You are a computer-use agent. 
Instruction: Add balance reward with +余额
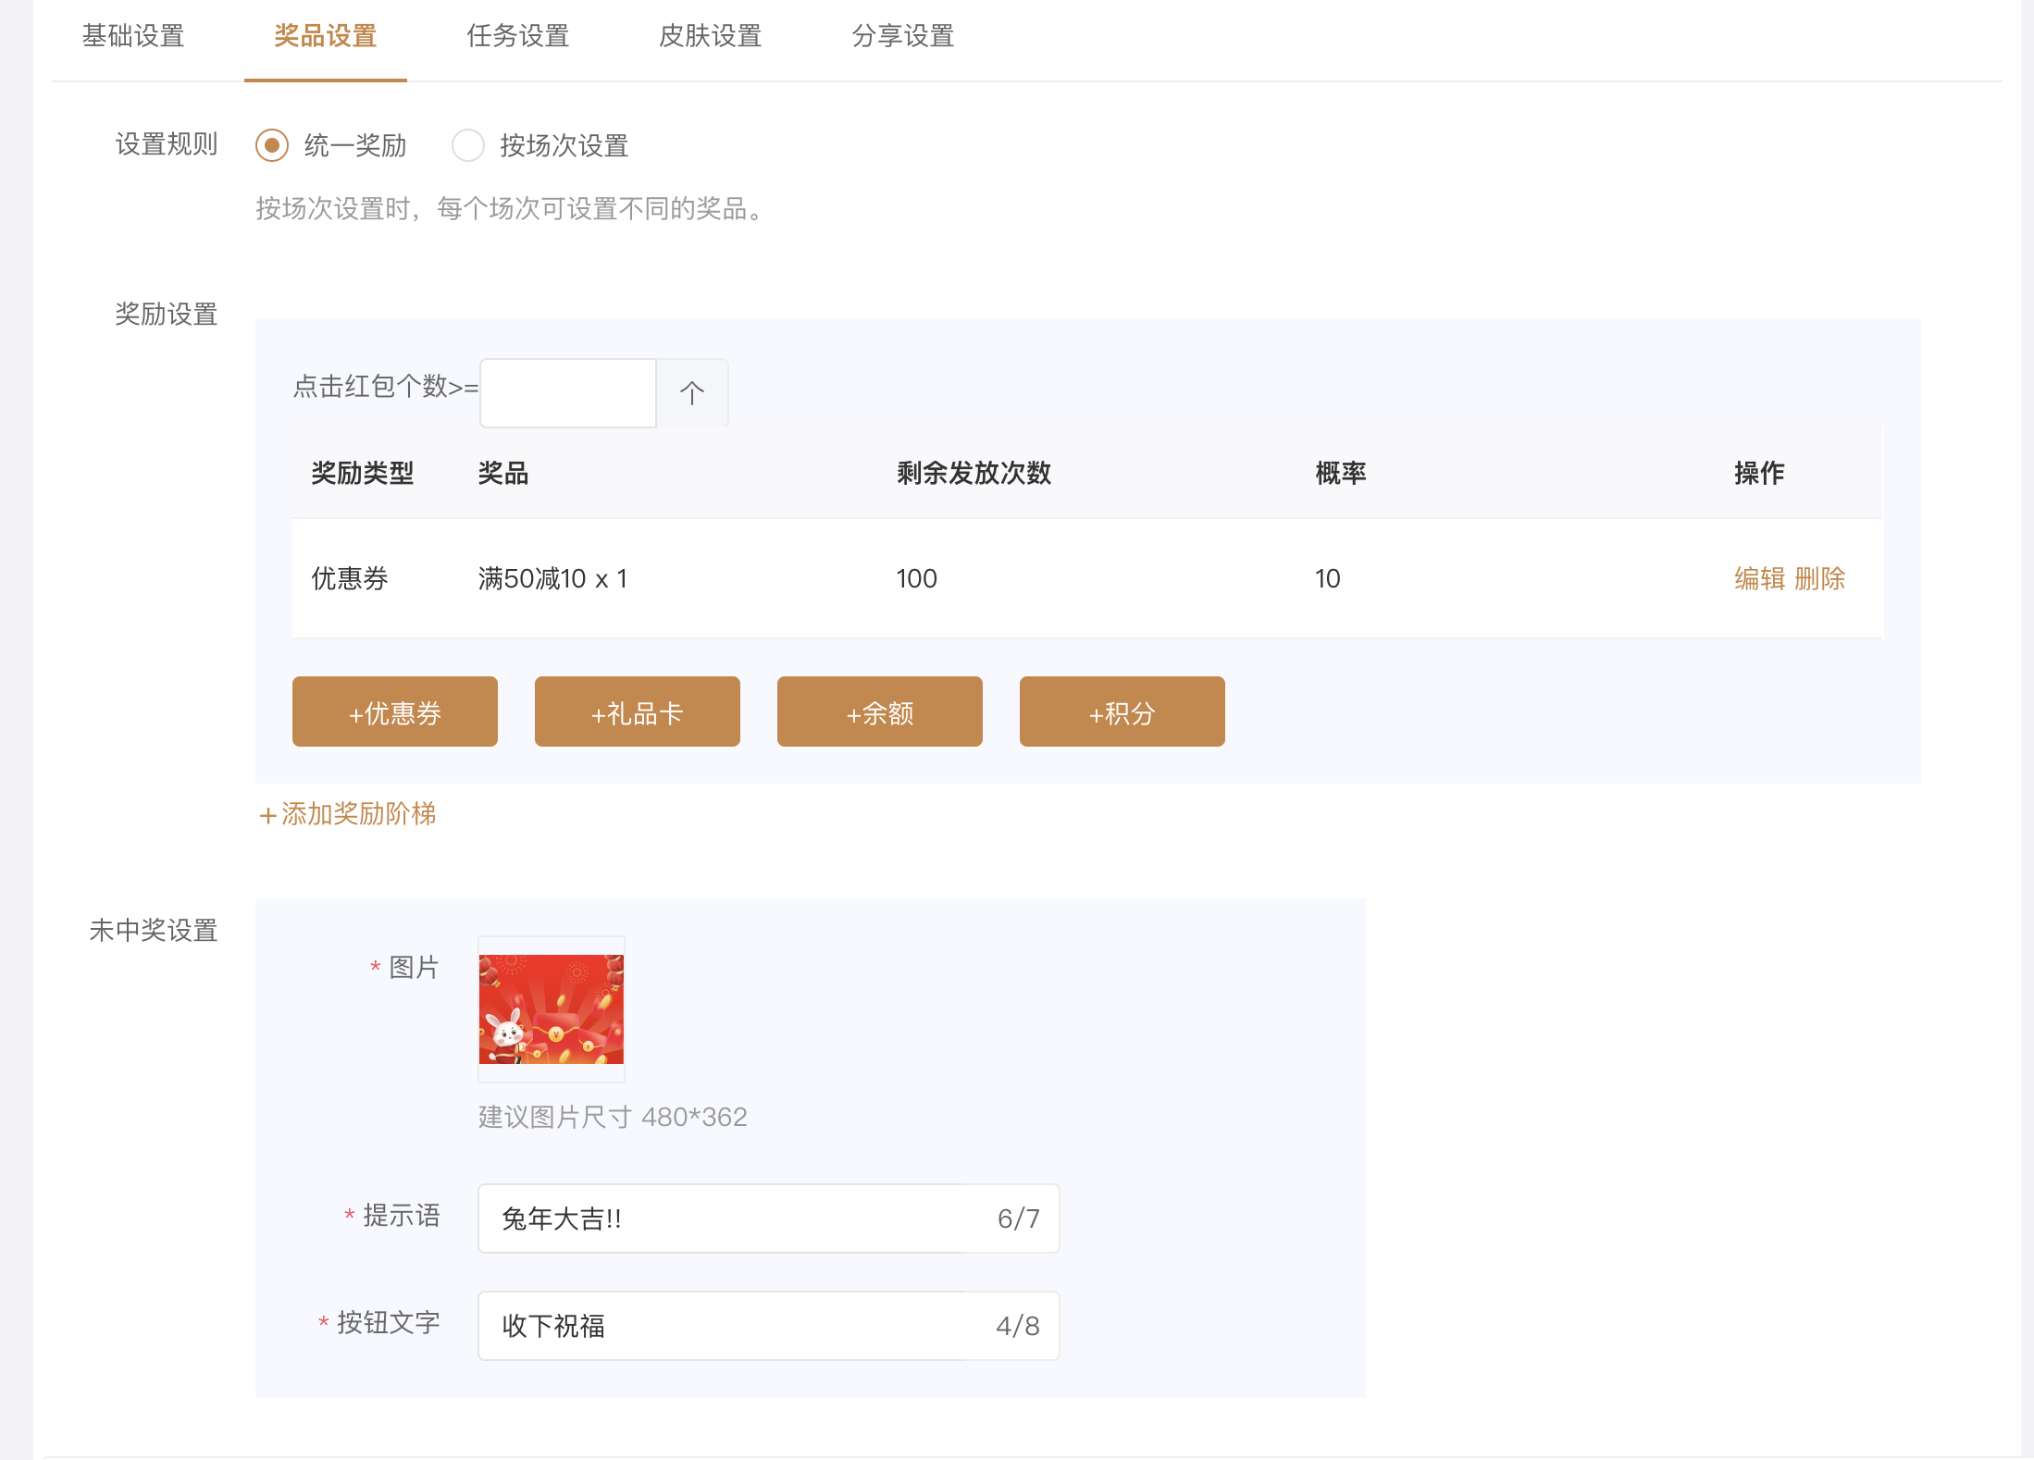point(880,711)
